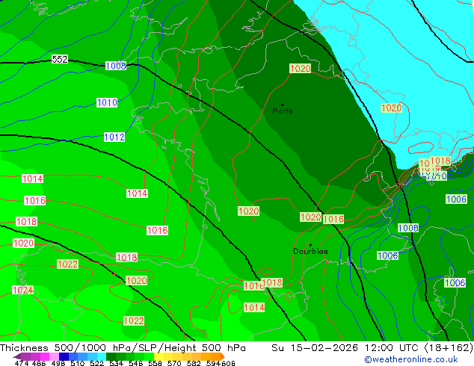
Task: Select the Dourbies location label
Action: [310, 251]
